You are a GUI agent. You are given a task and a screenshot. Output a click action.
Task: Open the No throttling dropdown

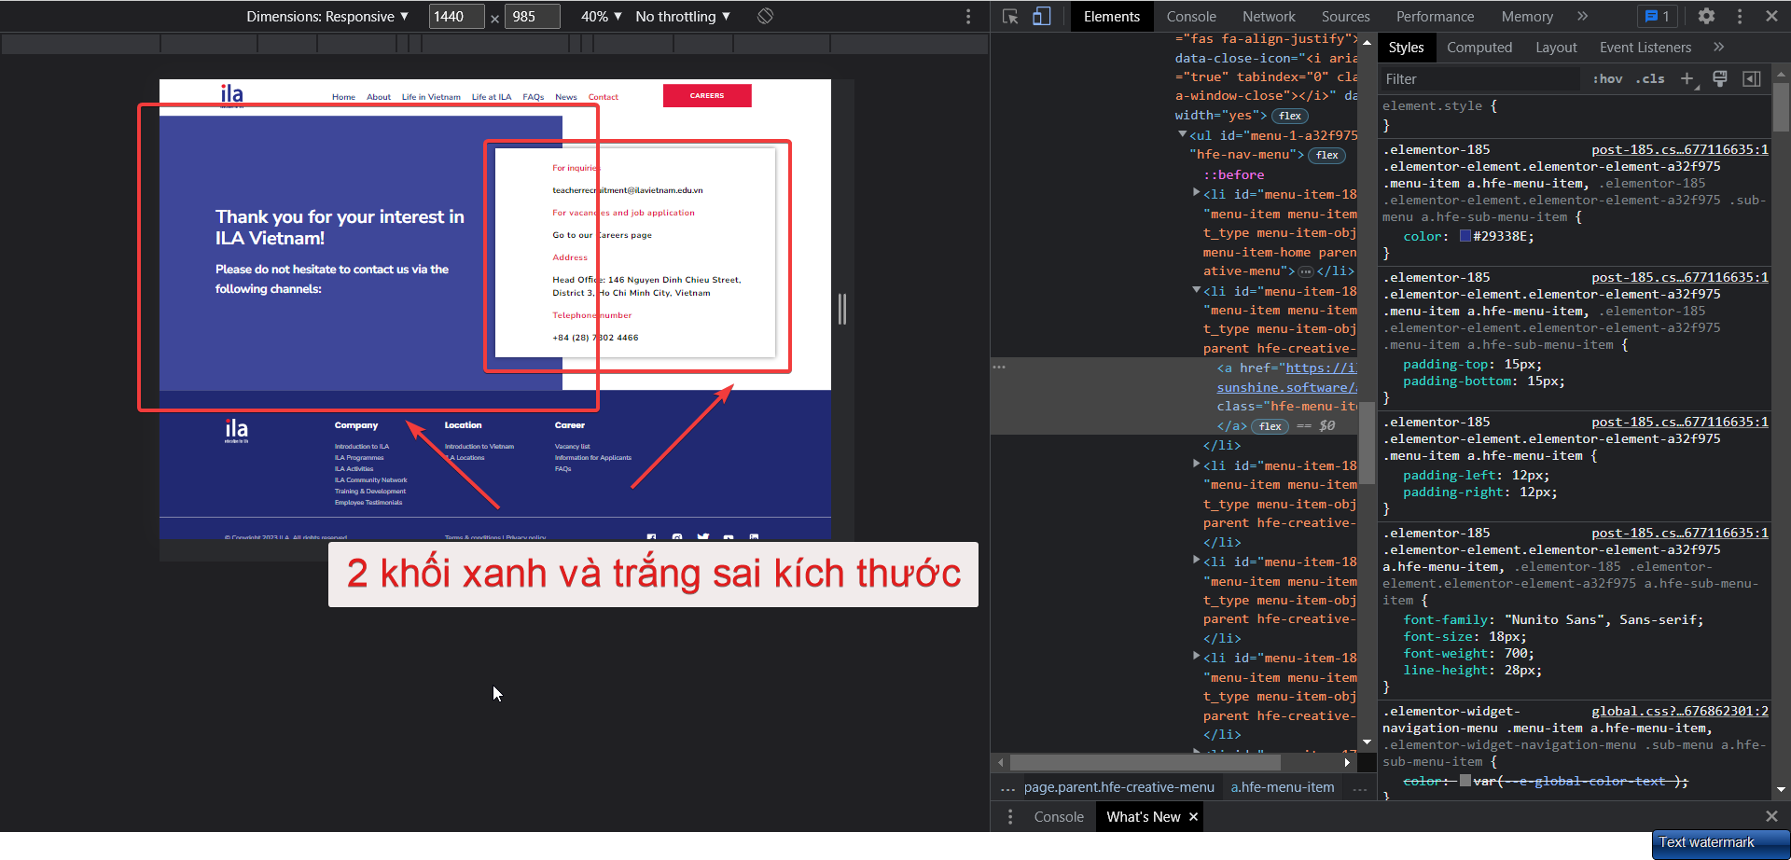click(683, 17)
